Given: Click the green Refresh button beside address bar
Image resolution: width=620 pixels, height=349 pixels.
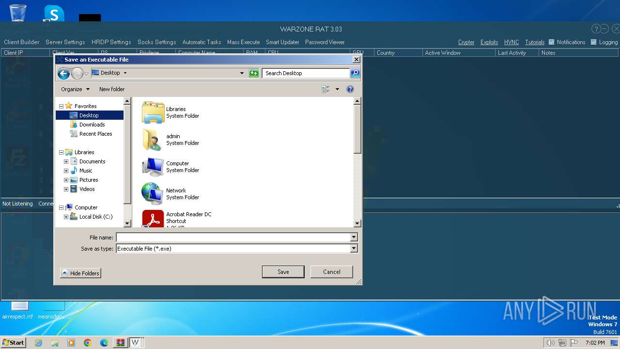Looking at the screenshot, I should click(x=254, y=73).
